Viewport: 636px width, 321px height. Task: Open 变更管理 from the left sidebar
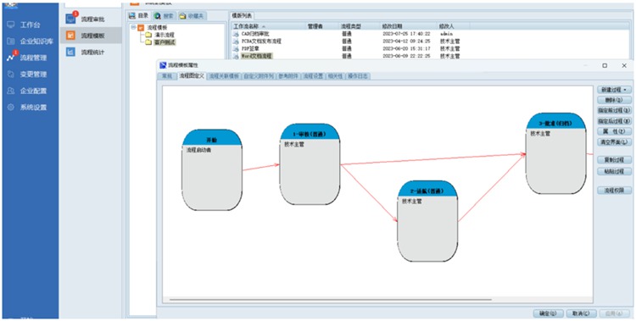coord(11,75)
